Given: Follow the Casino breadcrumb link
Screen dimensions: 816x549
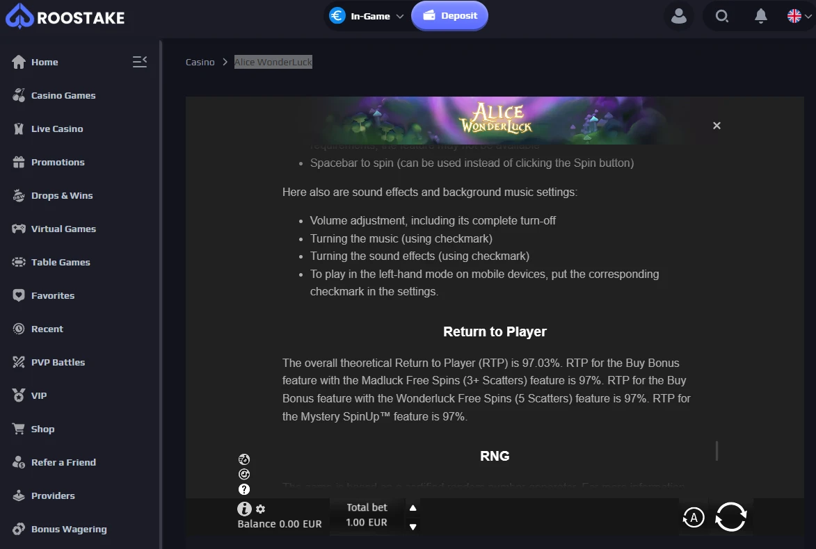Looking at the screenshot, I should [x=200, y=62].
